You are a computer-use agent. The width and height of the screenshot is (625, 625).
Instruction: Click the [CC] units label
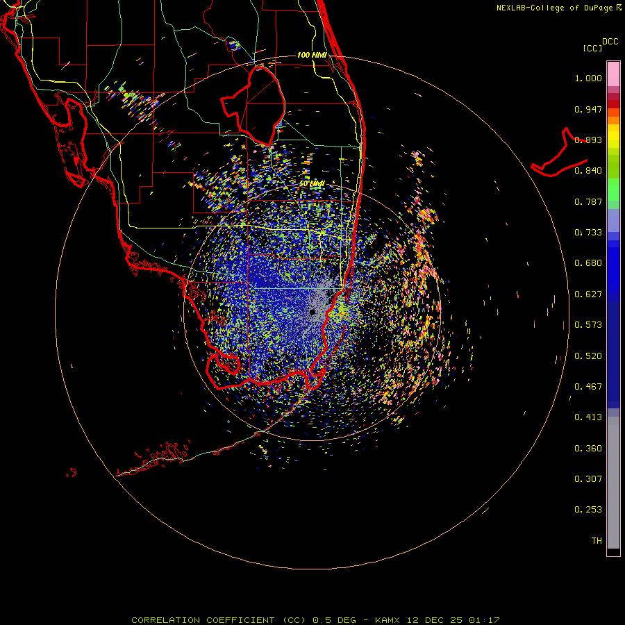593,48
